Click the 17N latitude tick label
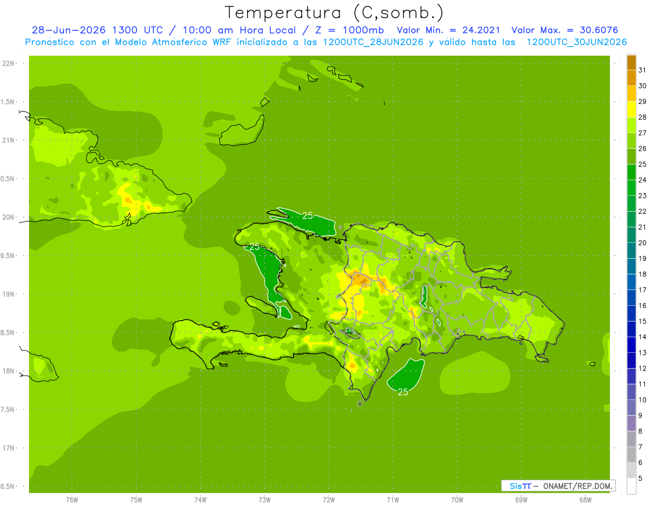Viewport: 657px width, 507px height. click(9, 448)
